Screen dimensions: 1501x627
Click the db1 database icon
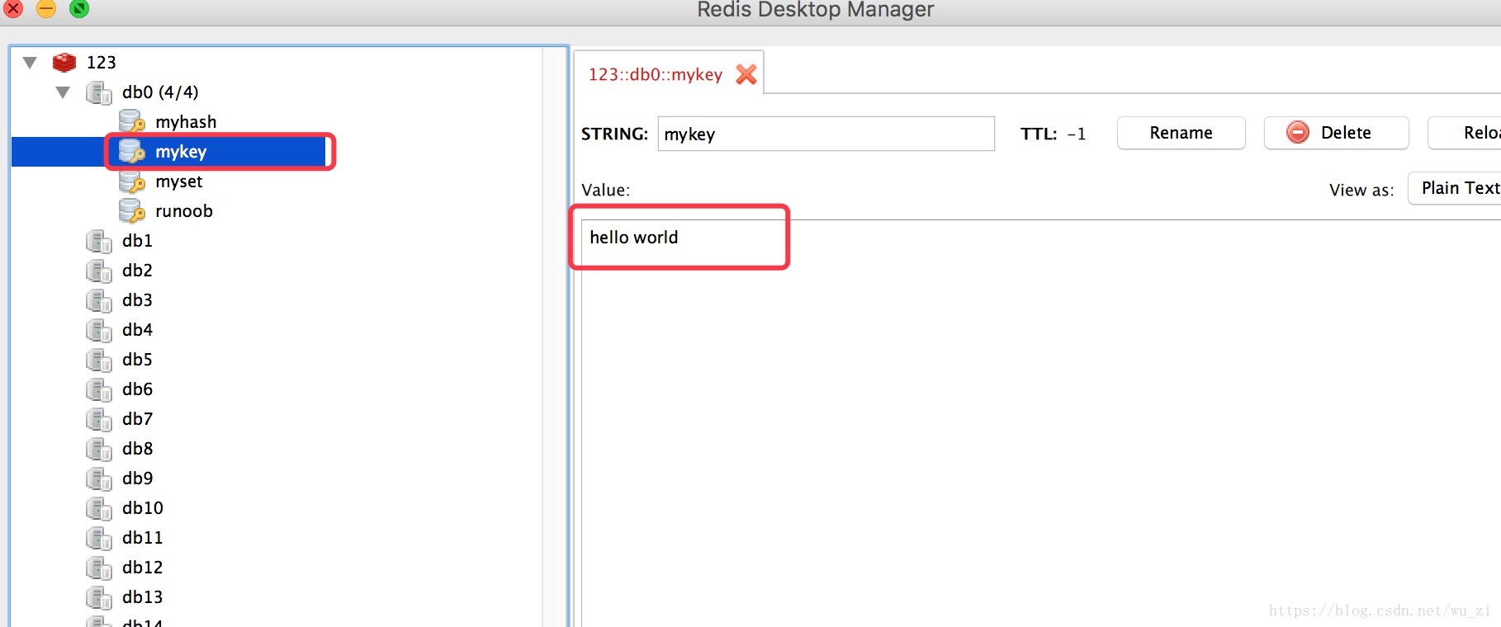pos(99,241)
